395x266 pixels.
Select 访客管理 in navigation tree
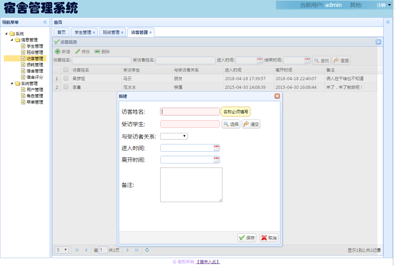(35, 58)
